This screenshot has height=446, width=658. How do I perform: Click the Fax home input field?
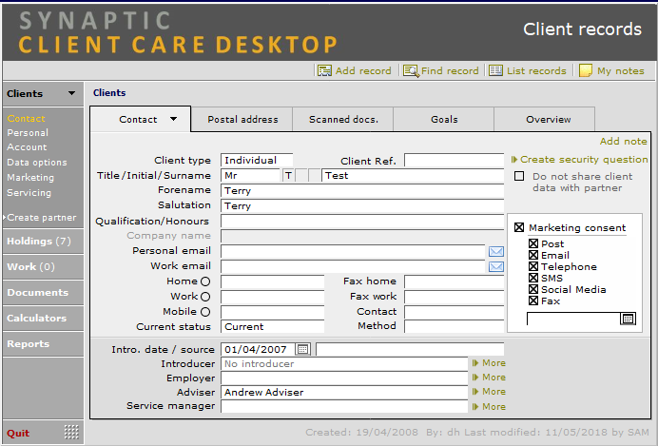click(455, 281)
